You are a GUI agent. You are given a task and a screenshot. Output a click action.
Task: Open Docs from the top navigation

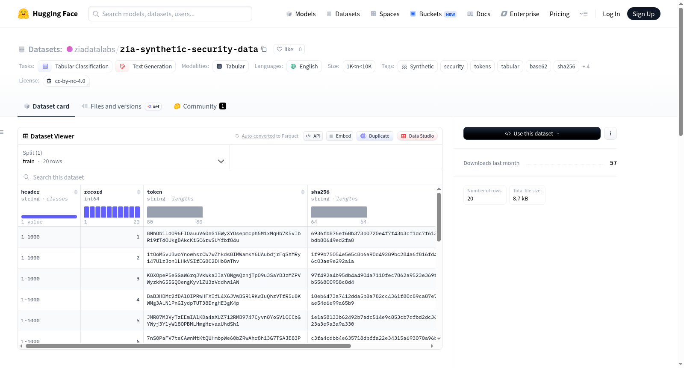tap(479, 14)
